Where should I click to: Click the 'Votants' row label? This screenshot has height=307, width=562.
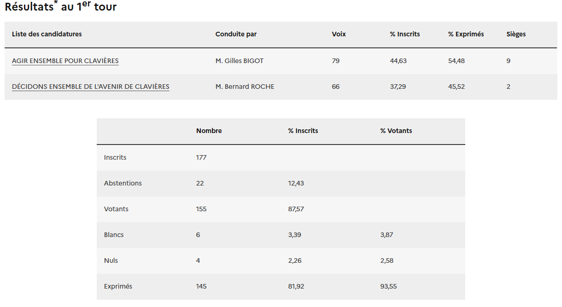[x=116, y=209]
